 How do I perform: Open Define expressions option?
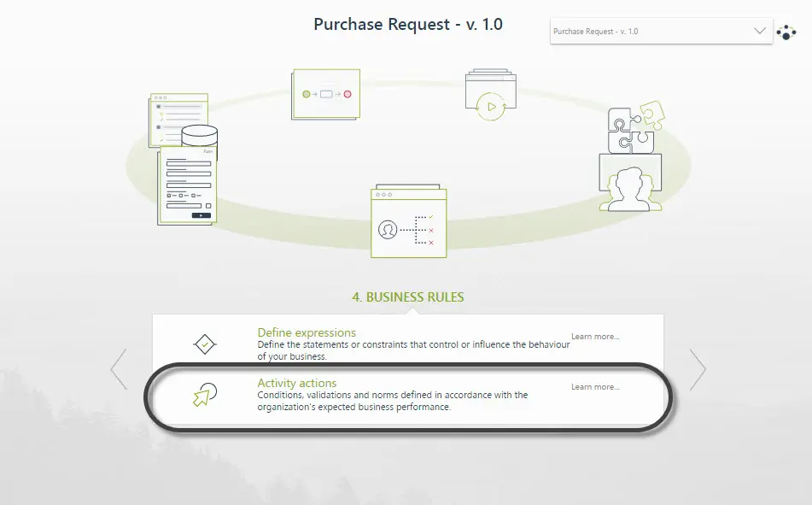(x=307, y=332)
